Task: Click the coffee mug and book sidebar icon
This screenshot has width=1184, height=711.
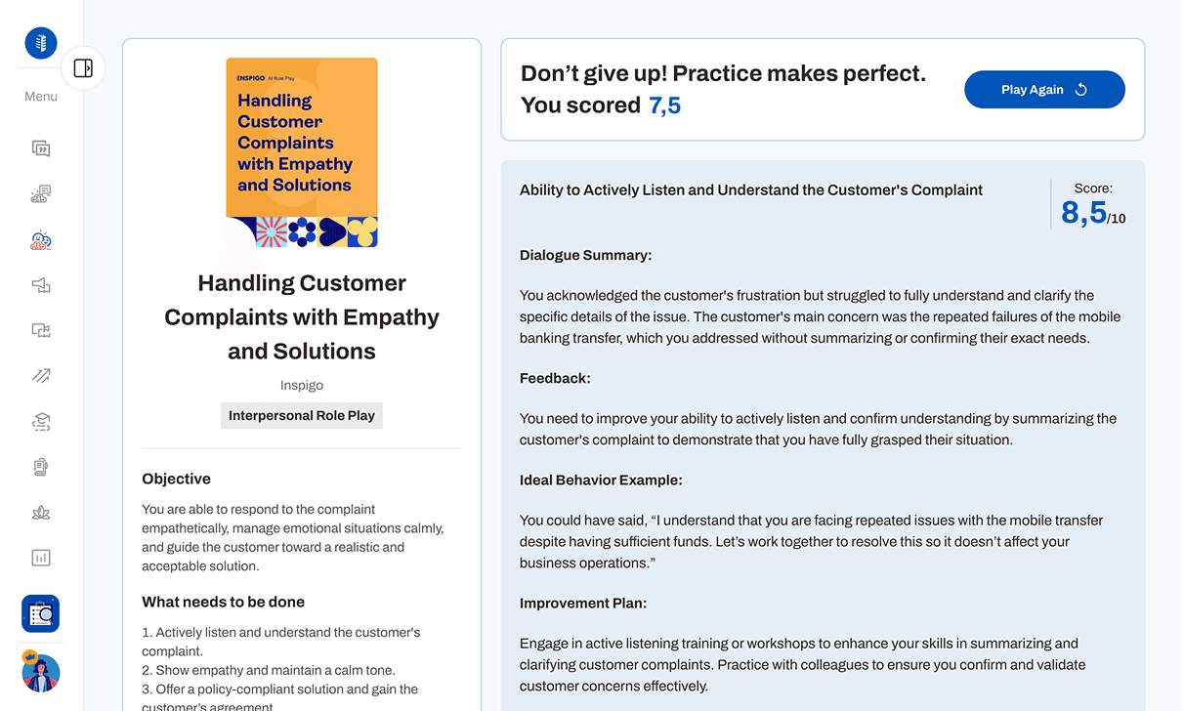Action: coord(41,467)
